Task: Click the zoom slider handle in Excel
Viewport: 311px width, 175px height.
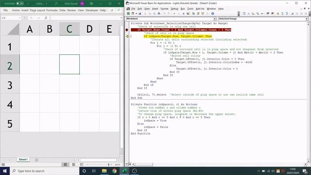Action: [109, 164]
